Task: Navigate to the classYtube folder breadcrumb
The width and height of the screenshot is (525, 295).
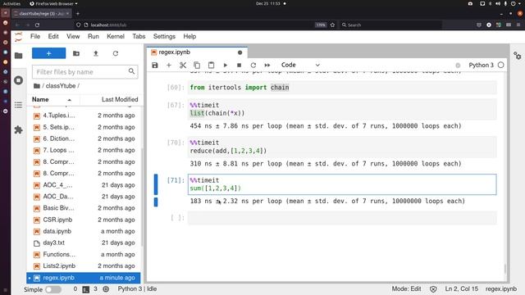Action: 60,86
